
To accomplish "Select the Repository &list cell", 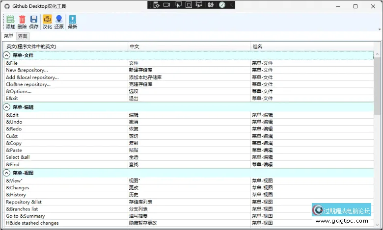I will pos(65,202).
